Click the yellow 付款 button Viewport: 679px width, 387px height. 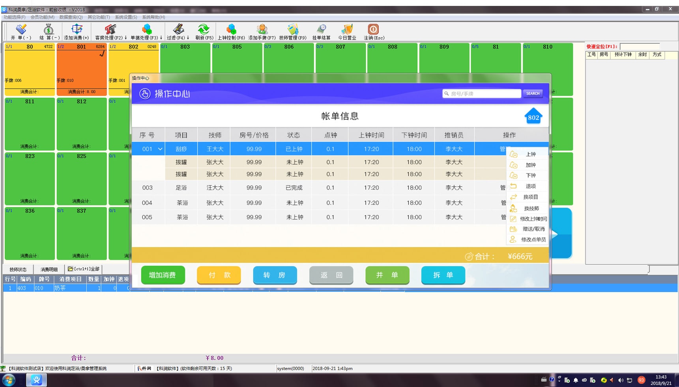pos(219,275)
